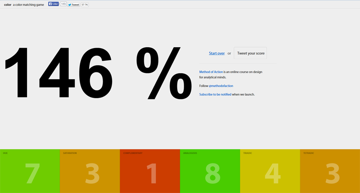Screen dimensions: 360x193
Task: Select the green Hue score tile
Action: click(x=30, y=171)
